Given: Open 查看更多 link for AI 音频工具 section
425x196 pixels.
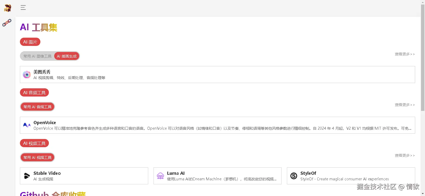Looking at the screenshot, I should coord(405,105).
